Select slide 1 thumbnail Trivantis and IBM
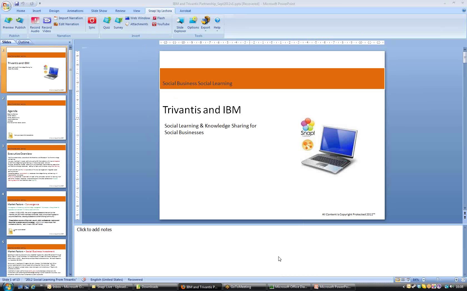Viewport: 467px width, 291px height. point(36,70)
